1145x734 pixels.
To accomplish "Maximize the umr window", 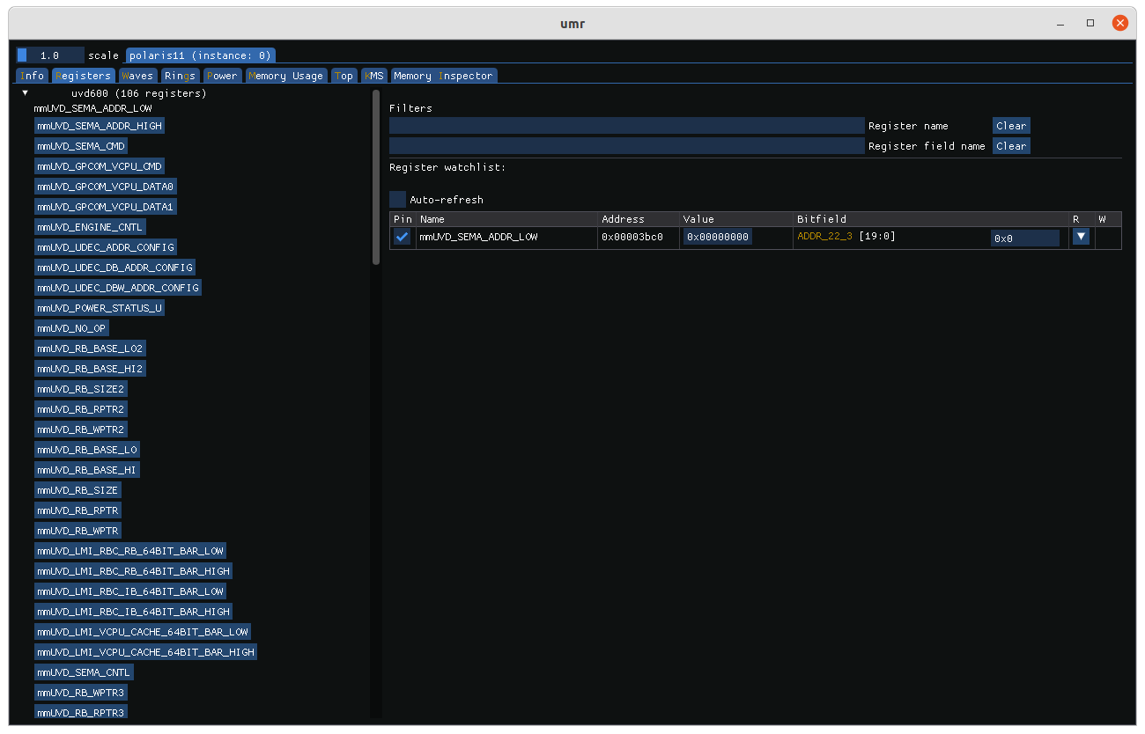I will (x=1090, y=23).
